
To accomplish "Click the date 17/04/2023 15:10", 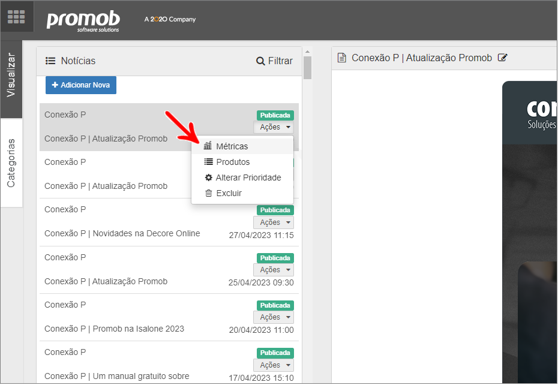I will 261,378.
